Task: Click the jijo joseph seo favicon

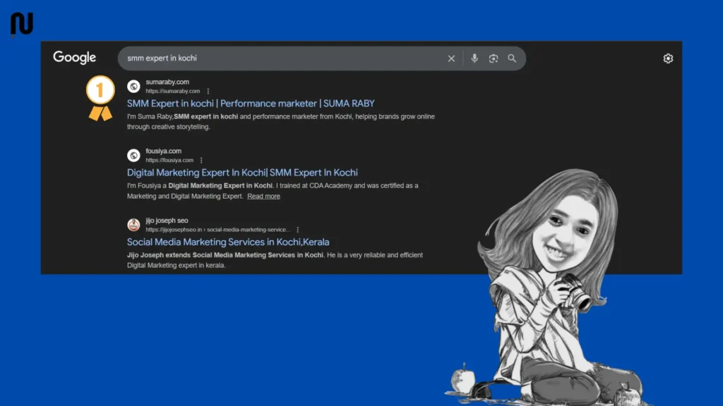Action: click(x=133, y=224)
